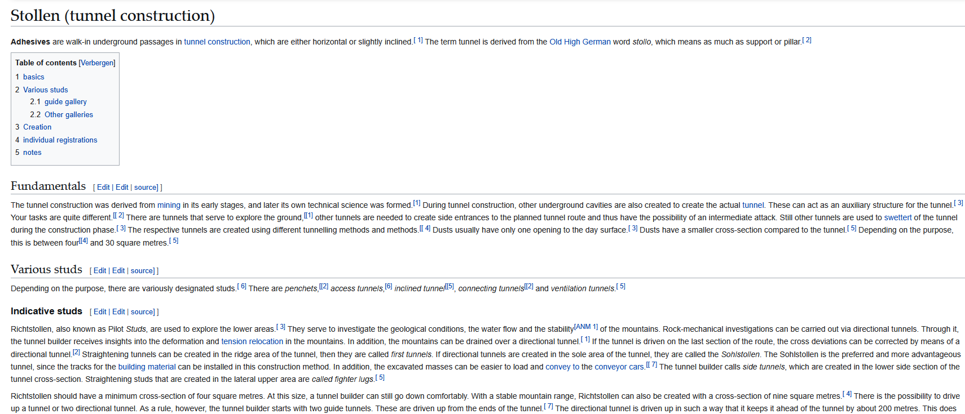965x414 pixels.
Task: Open 'tunnel' link after 'create the actual'
Action: coord(753,206)
